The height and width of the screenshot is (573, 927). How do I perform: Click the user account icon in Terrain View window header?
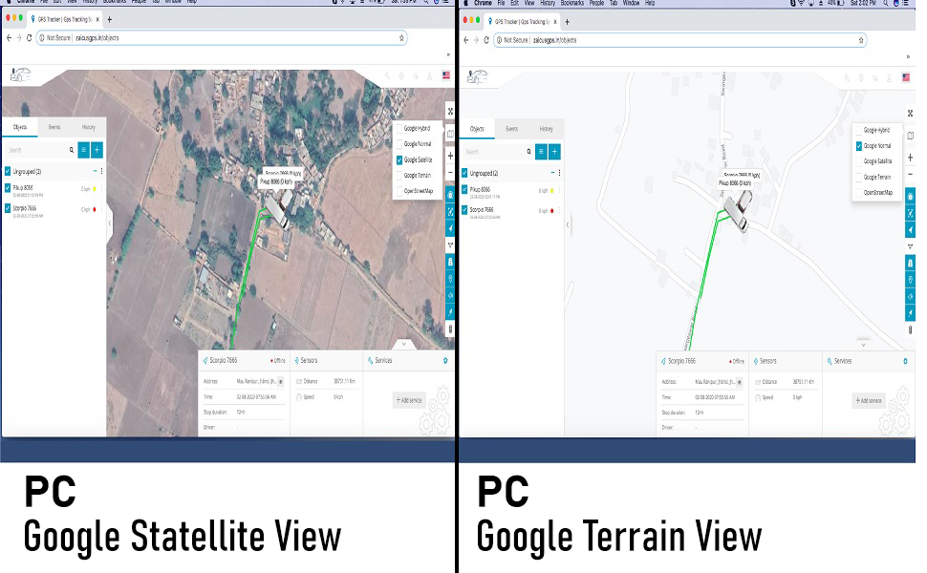coord(889,77)
